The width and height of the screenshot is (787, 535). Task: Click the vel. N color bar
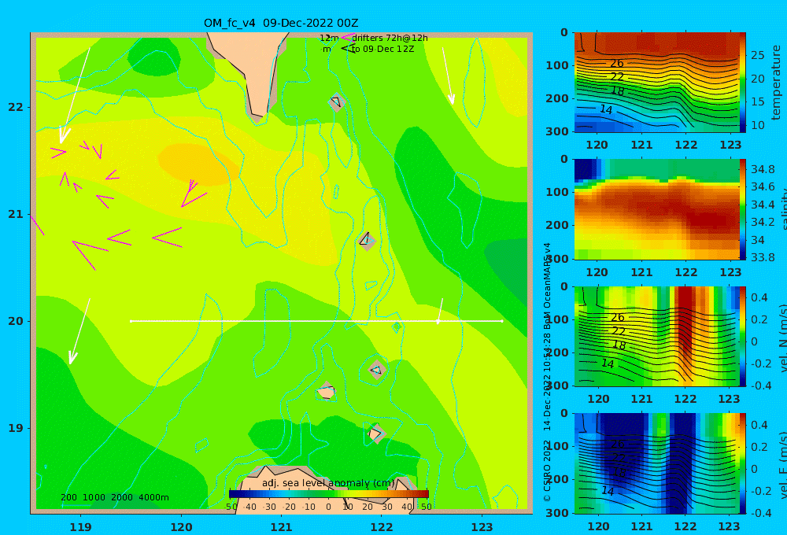(743, 336)
